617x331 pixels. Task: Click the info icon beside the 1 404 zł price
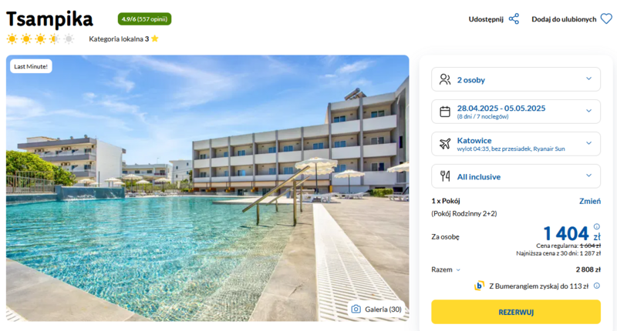coord(596,226)
